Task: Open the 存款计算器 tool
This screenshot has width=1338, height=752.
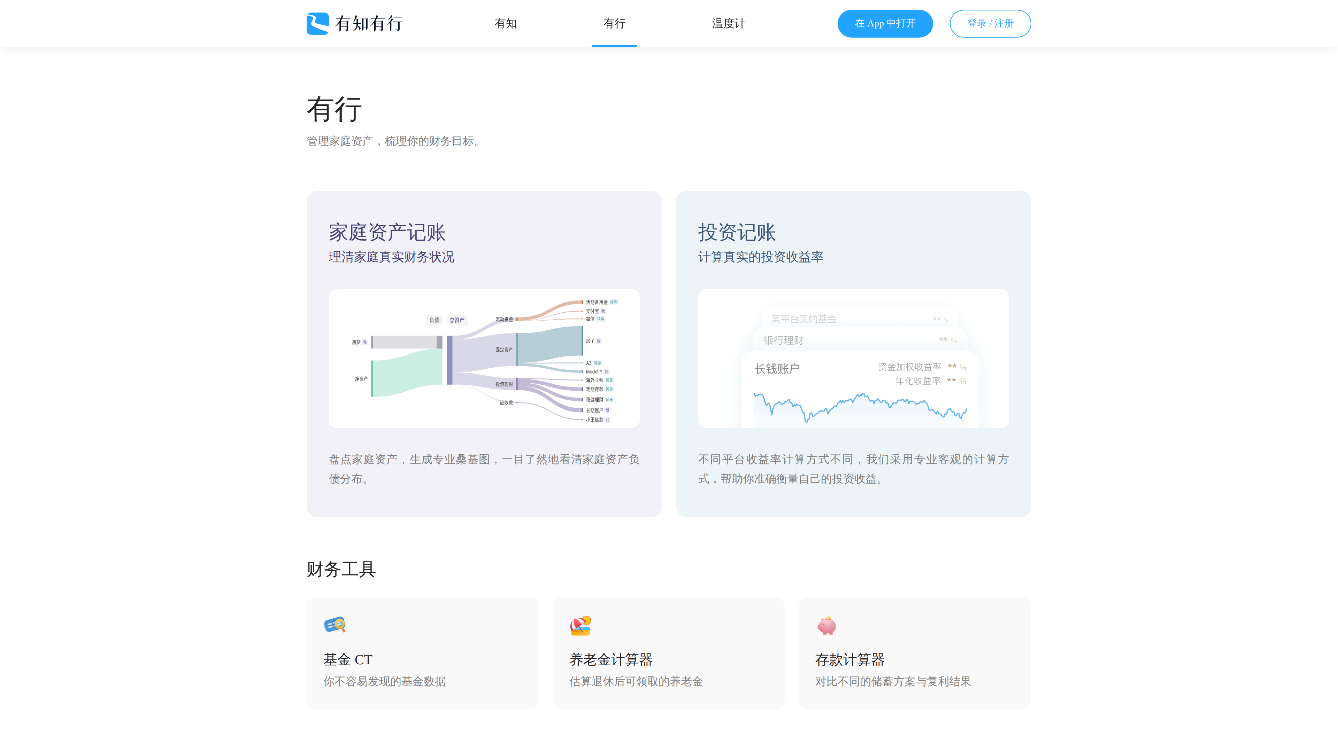Action: (x=915, y=653)
